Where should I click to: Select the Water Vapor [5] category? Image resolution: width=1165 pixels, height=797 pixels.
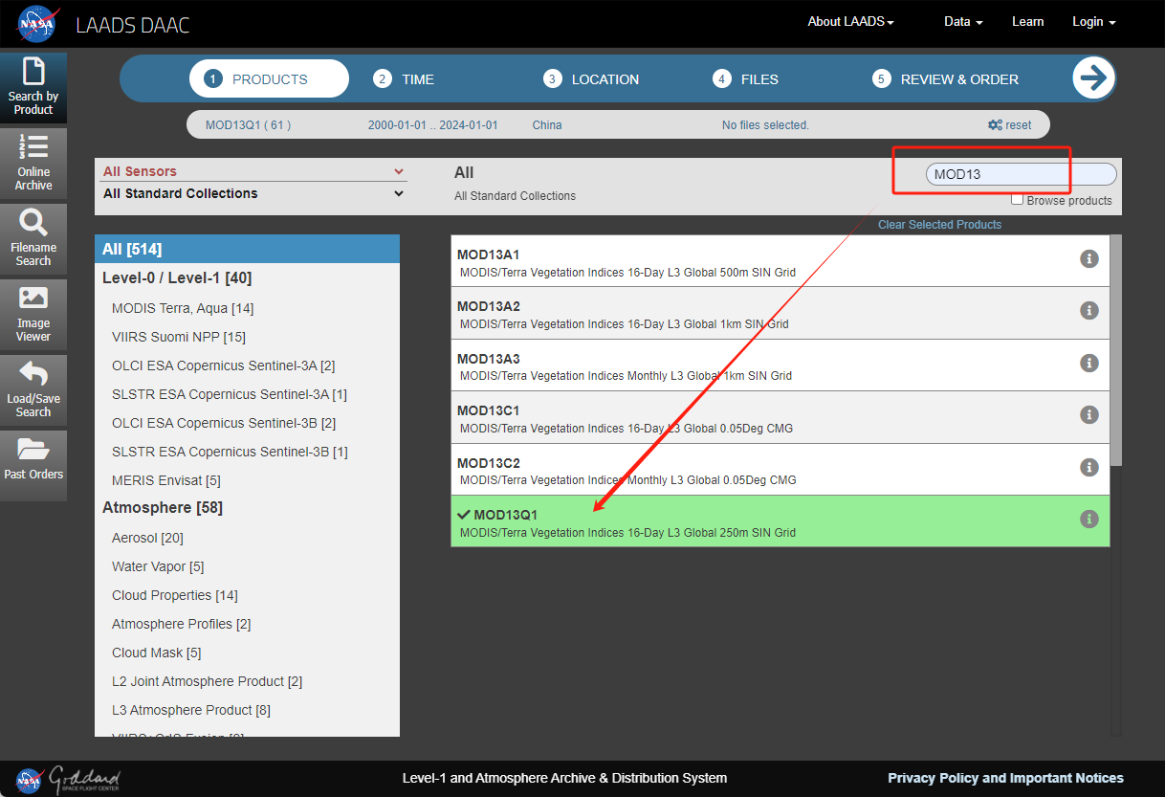point(158,566)
